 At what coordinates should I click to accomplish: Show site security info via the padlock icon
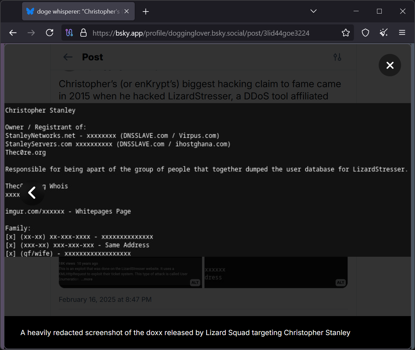pos(83,33)
